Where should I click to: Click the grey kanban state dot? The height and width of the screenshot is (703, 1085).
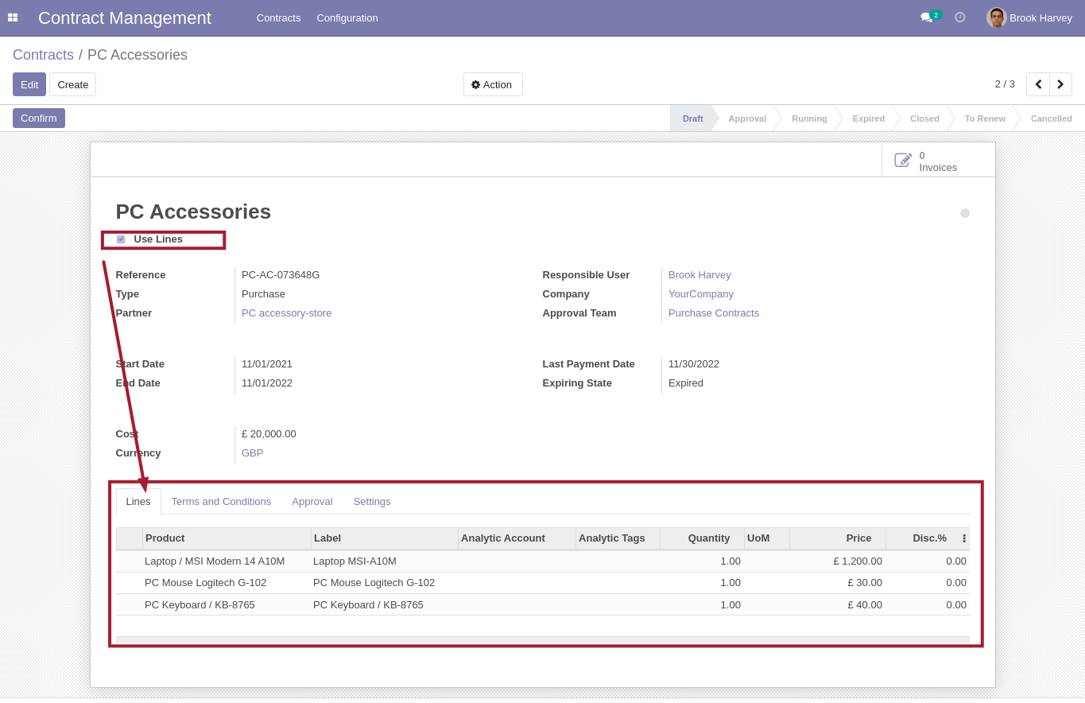coord(964,213)
